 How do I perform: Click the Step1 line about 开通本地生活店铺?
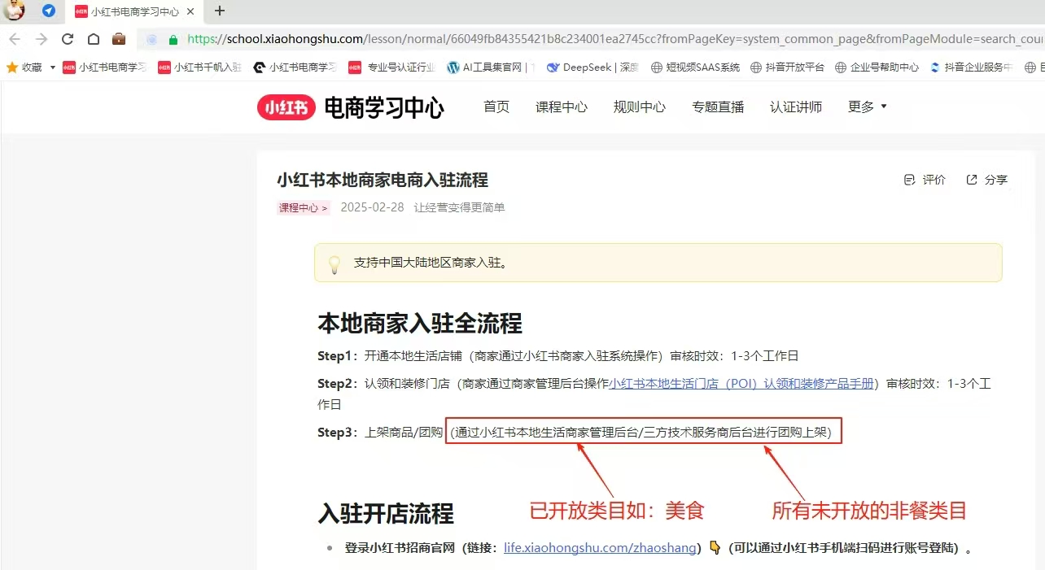point(558,356)
